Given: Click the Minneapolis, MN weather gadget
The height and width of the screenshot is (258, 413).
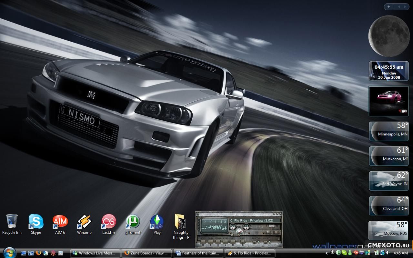Looking at the screenshot, I should coord(388,131).
